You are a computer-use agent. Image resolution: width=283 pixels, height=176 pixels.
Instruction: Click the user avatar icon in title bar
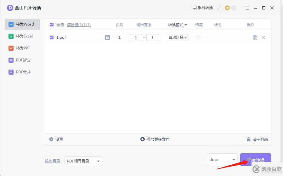pyautogui.click(x=220, y=8)
